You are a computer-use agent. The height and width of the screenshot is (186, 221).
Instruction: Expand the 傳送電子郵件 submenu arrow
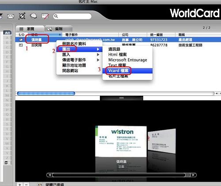coord(98,60)
